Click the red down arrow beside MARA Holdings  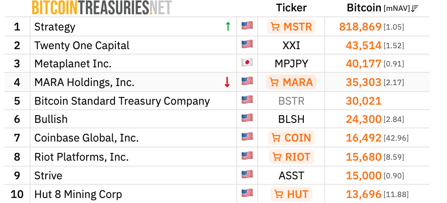point(227,82)
